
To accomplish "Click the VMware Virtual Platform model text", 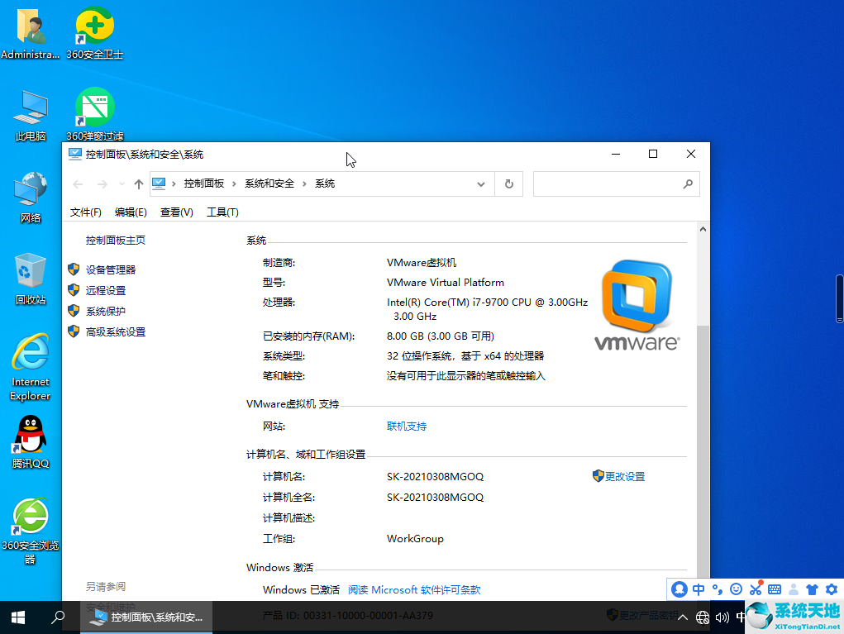I will 445,283.
